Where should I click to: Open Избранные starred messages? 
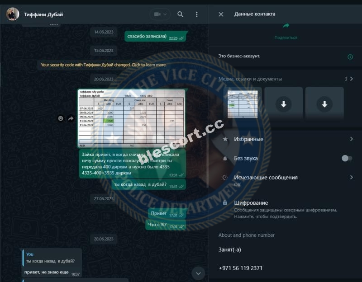(286, 139)
